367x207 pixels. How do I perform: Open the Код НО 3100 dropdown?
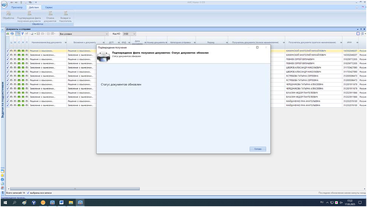(x=136, y=34)
